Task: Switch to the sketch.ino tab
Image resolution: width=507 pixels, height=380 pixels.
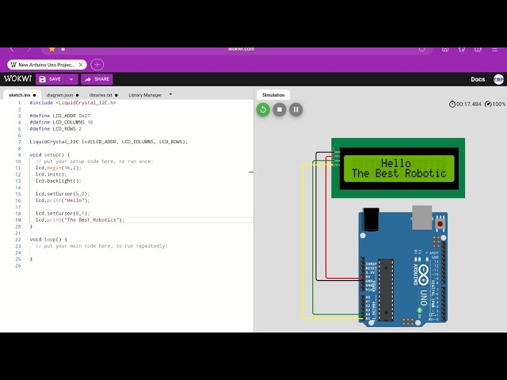Action: pos(22,95)
